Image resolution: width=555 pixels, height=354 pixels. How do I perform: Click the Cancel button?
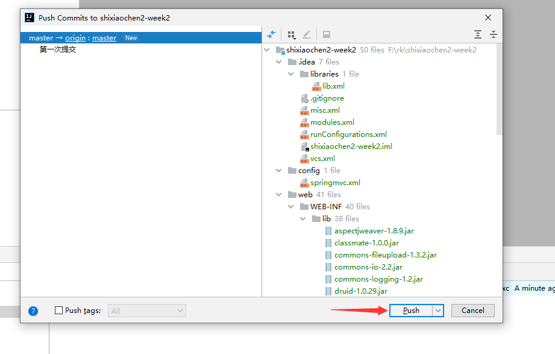pos(472,311)
